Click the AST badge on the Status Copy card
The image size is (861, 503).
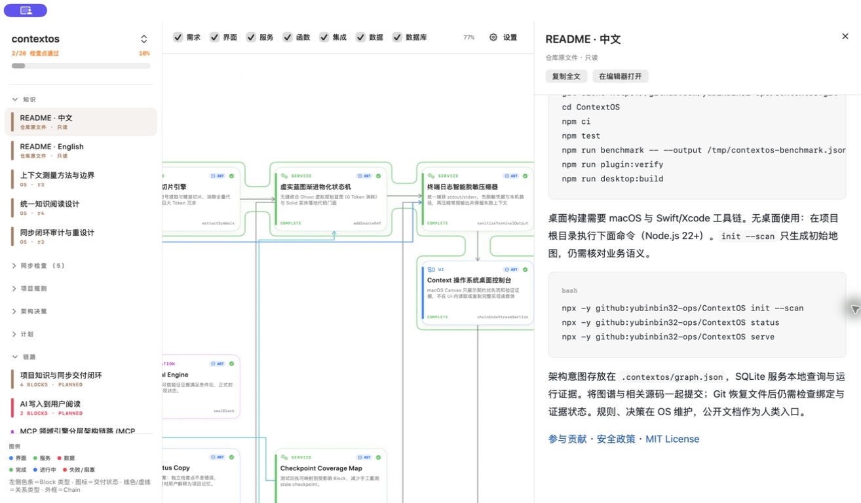(218, 457)
